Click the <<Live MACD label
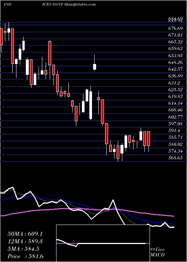187x262 pixels. pyautogui.click(x=157, y=252)
